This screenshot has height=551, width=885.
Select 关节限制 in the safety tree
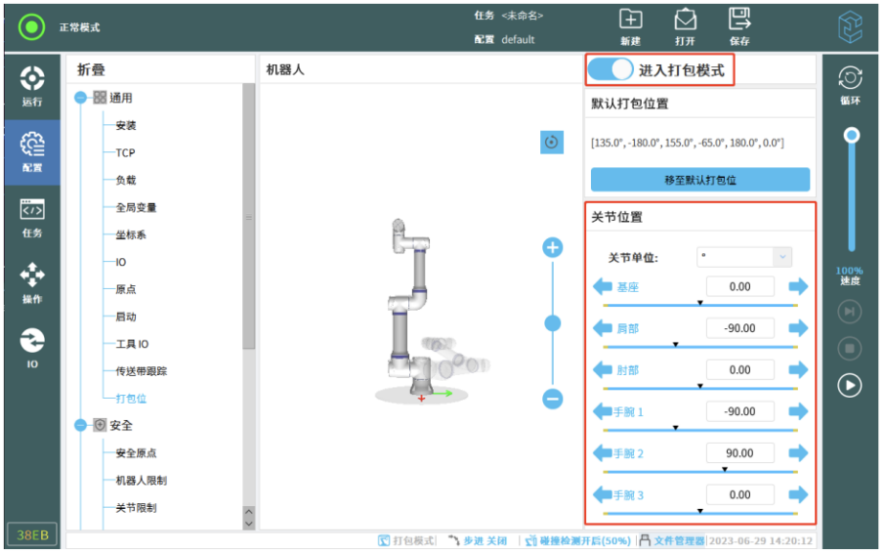tap(136, 508)
